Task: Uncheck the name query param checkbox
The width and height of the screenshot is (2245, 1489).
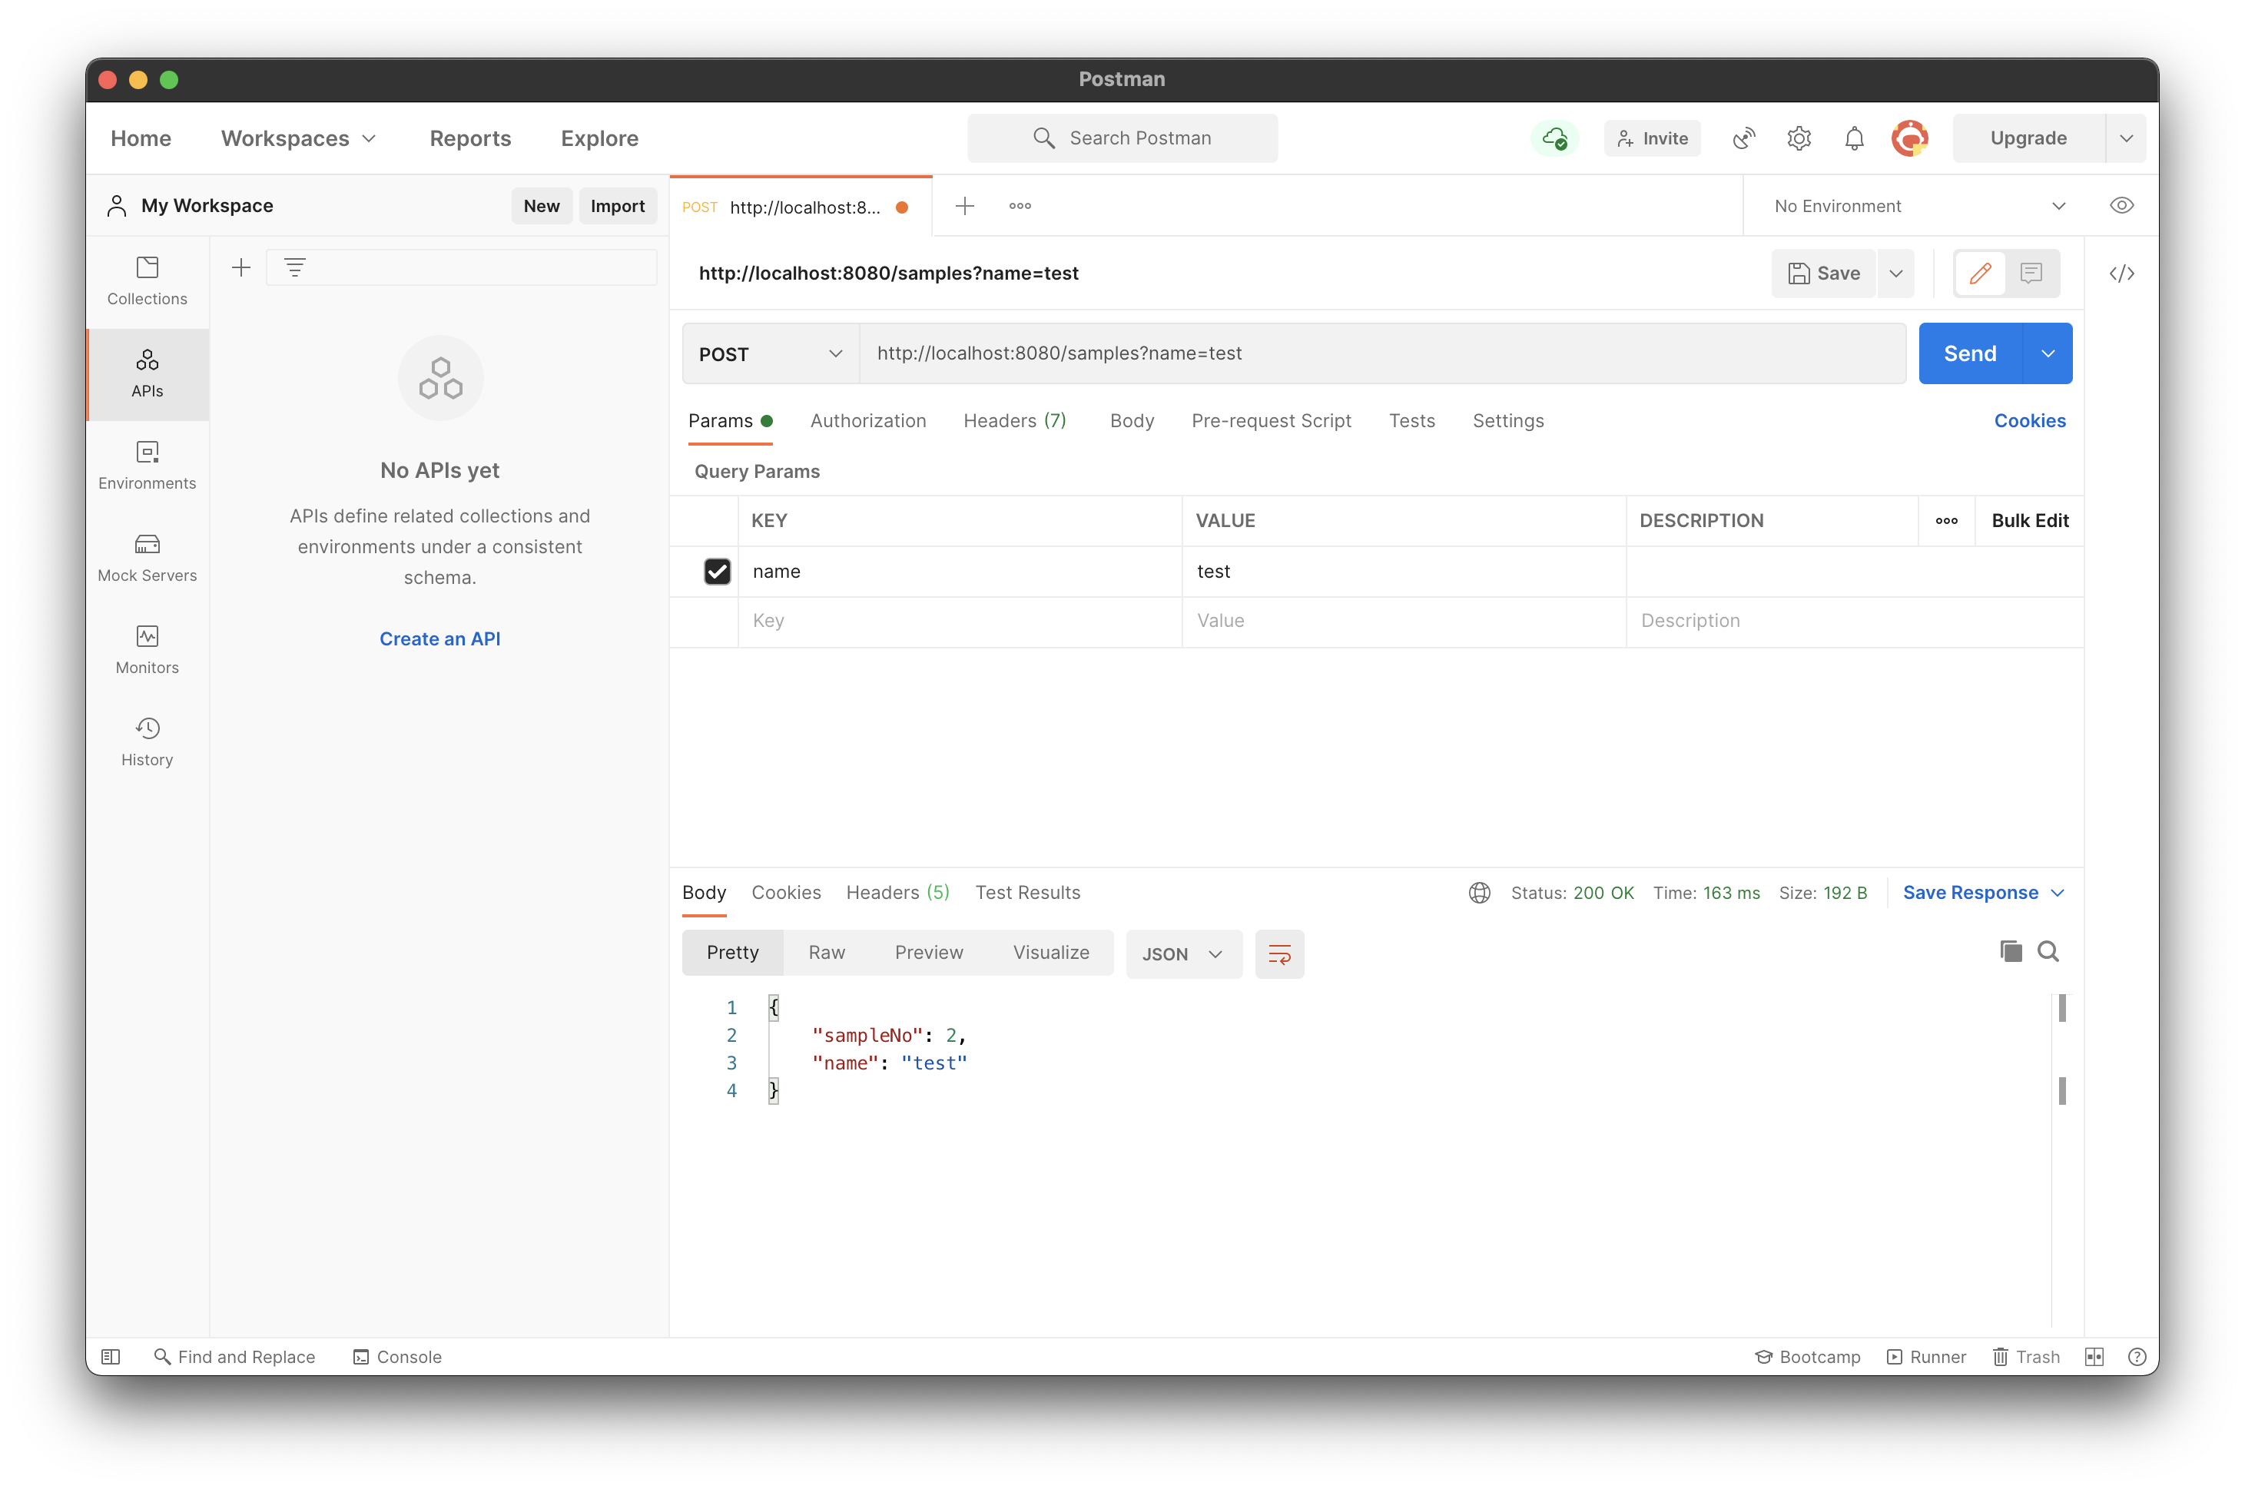Action: click(717, 571)
